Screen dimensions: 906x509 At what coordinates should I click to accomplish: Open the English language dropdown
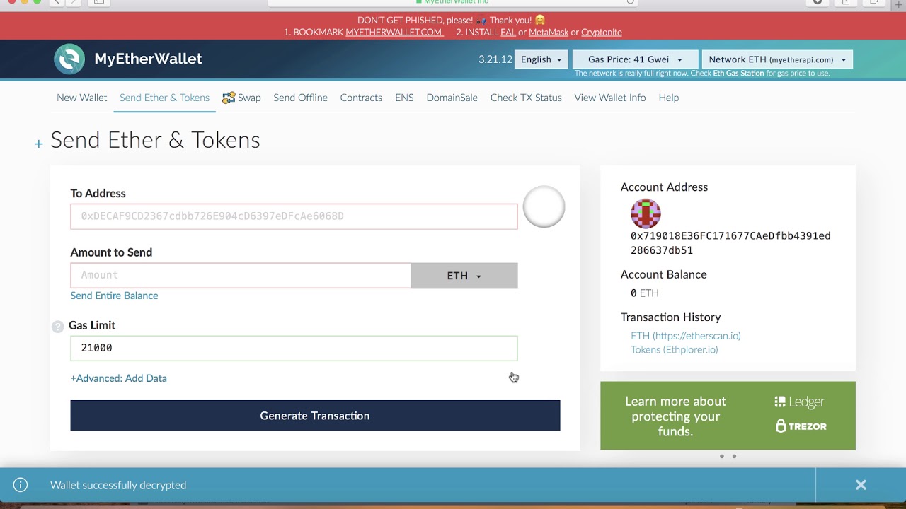pyautogui.click(x=541, y=59)
